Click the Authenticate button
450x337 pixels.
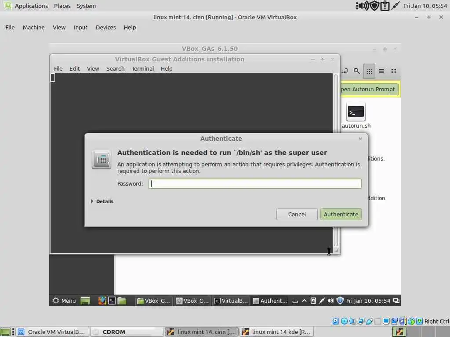(341, 214)
